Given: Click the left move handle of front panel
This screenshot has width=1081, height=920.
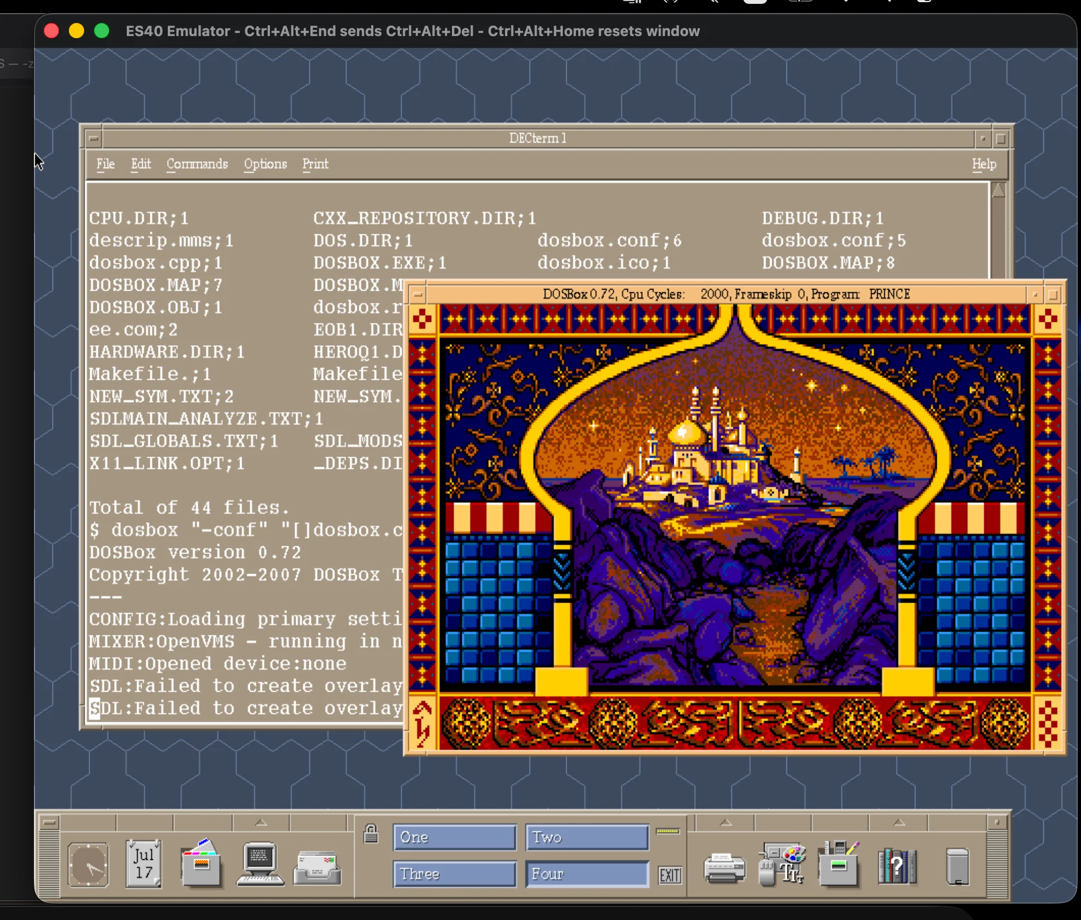Looking at the screenshot, I should pos(49,863).
